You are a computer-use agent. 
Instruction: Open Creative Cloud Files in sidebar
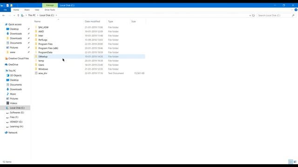tap(19, 58)
